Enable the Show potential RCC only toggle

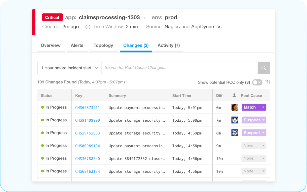click(257, 82)
